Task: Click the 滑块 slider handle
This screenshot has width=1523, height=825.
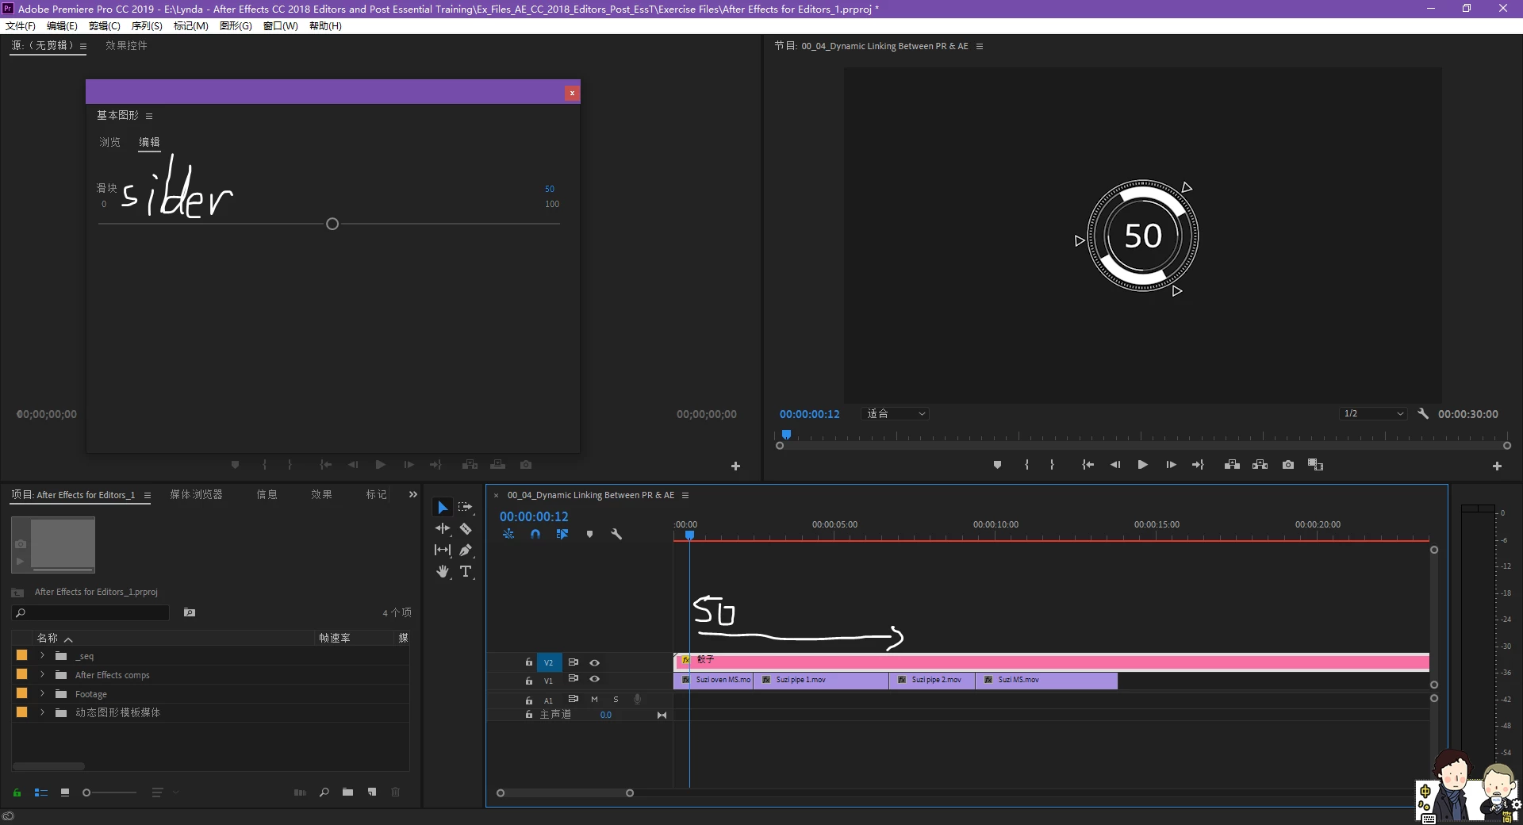Action: (x=332, y=224)
